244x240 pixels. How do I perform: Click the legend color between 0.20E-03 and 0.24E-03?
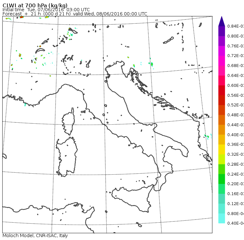222,179
